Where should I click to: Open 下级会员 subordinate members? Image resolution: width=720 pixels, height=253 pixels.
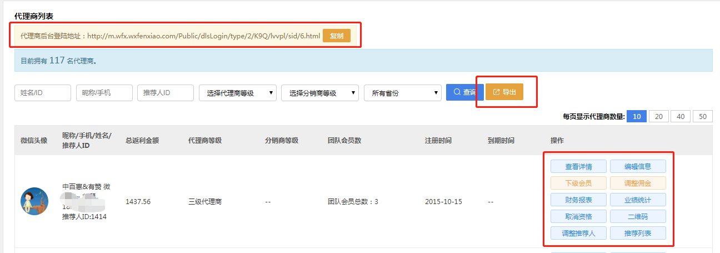pos(578,183)
